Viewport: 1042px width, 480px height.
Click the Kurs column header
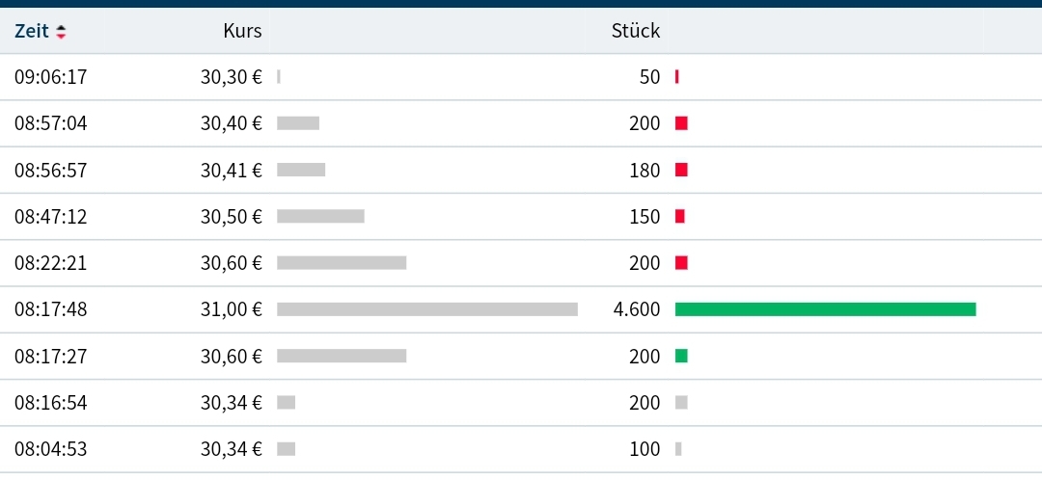click(242, 31)
